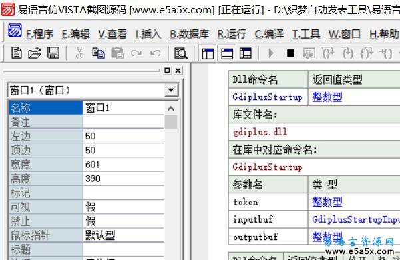Click the Stop black square icon
400x260 pixels.
pos(290,53)
